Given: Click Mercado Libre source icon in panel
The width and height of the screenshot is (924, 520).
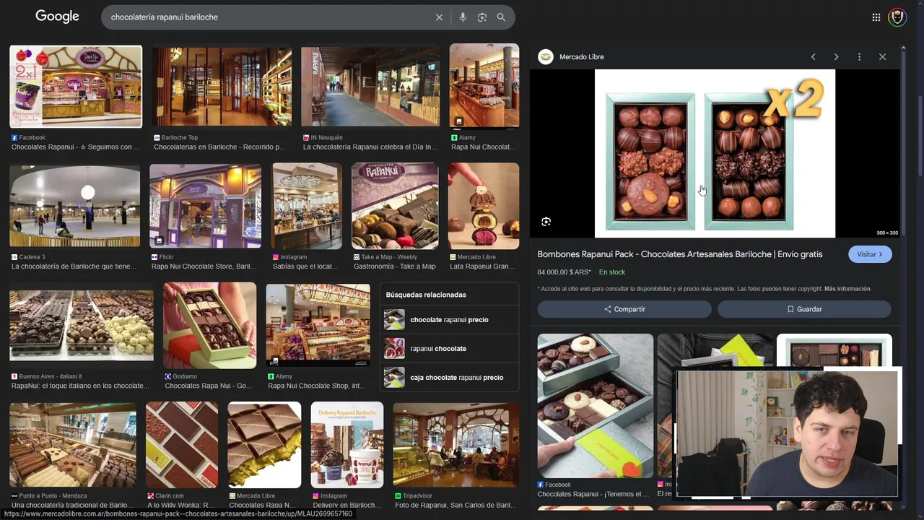Looking at the screenshot, I should 546,57.
